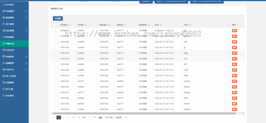Click the content cell hchcjcj

tap(187, 81)
